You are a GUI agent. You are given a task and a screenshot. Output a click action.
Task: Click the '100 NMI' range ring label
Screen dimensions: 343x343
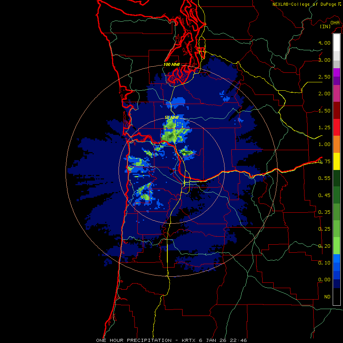[171, 64]
